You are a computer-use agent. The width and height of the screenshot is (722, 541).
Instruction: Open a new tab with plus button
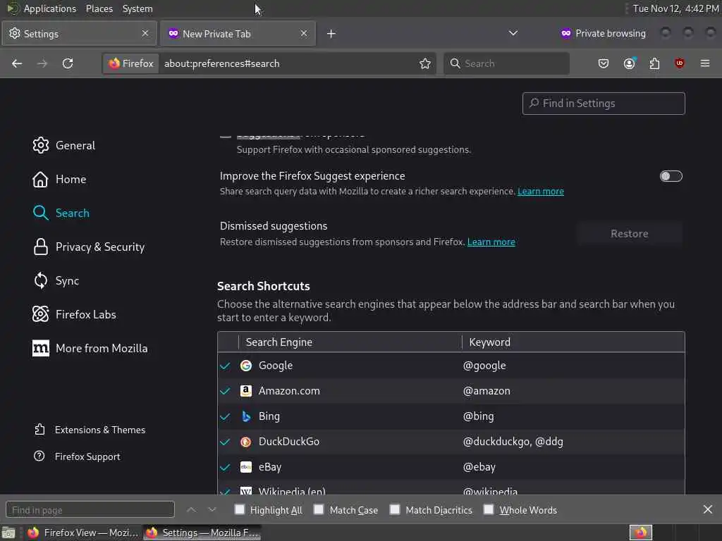tap(331, 34)
